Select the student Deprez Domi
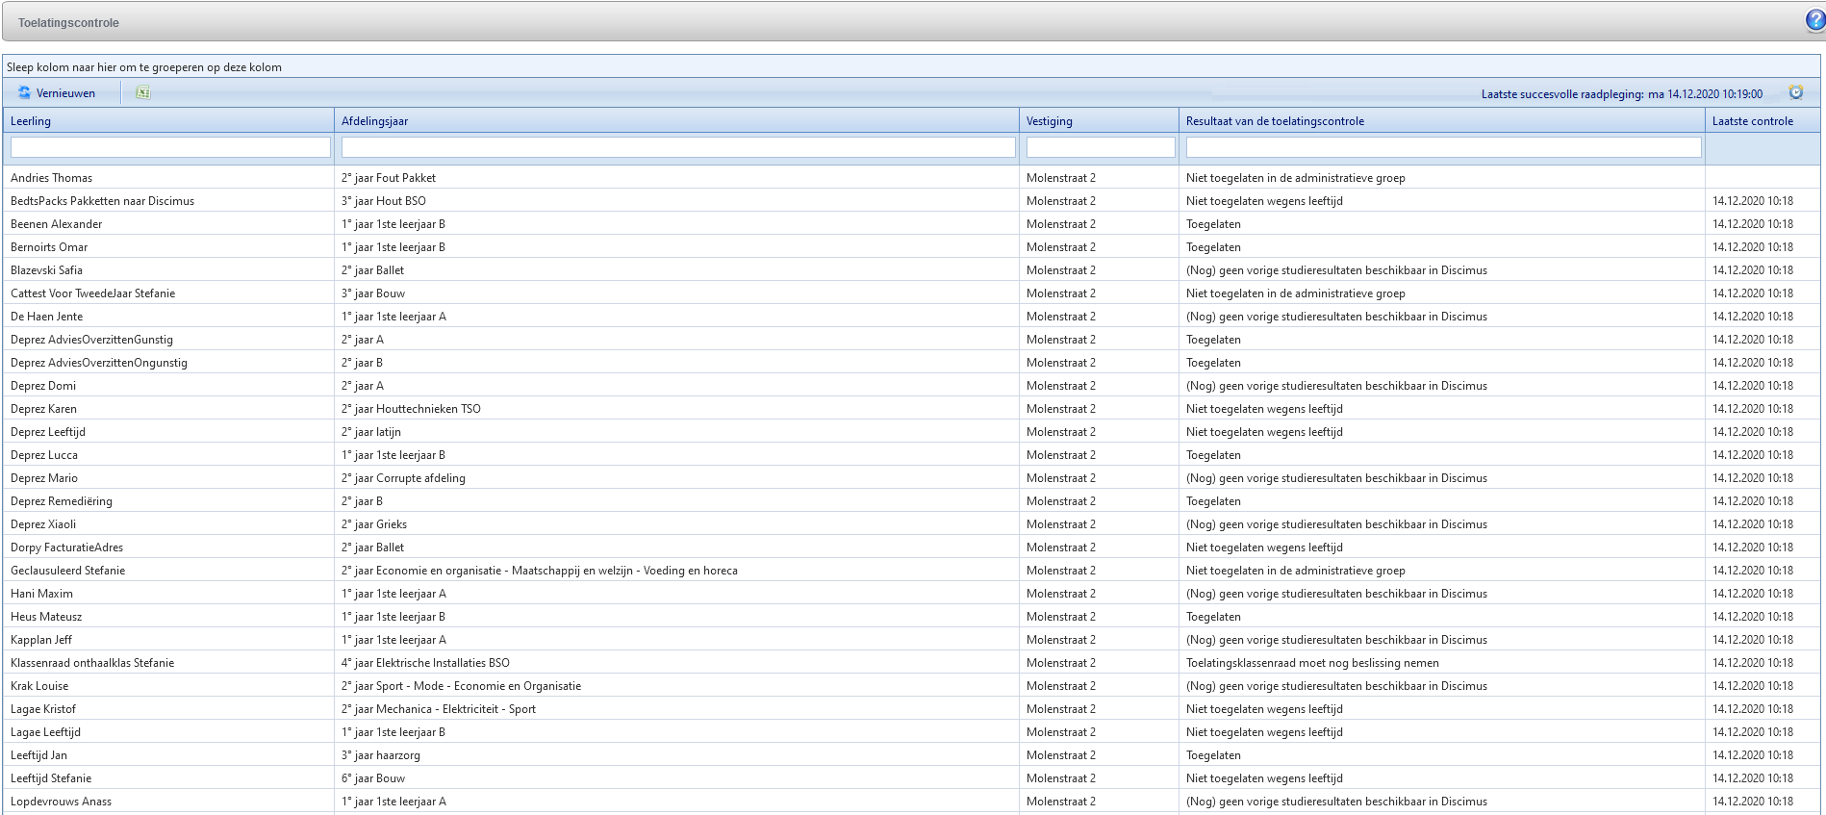1826x815 pixels. click(x=43, y=386)
